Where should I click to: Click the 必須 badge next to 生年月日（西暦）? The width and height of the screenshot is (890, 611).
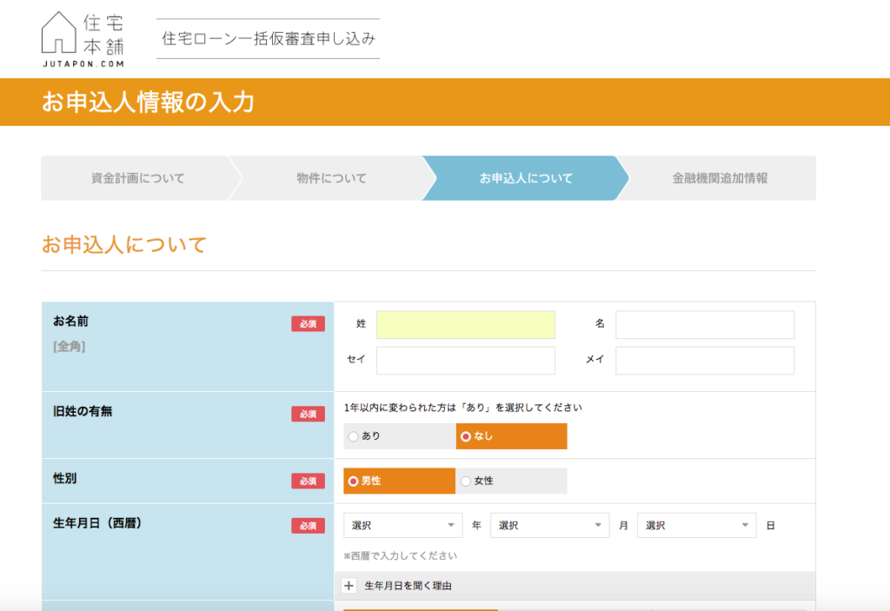[308, 526]
